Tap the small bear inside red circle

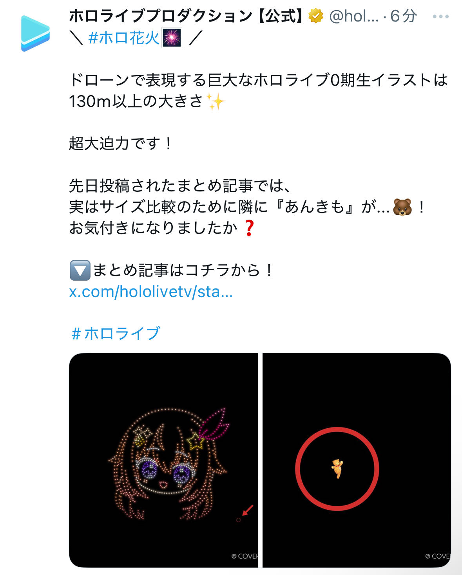337,469
